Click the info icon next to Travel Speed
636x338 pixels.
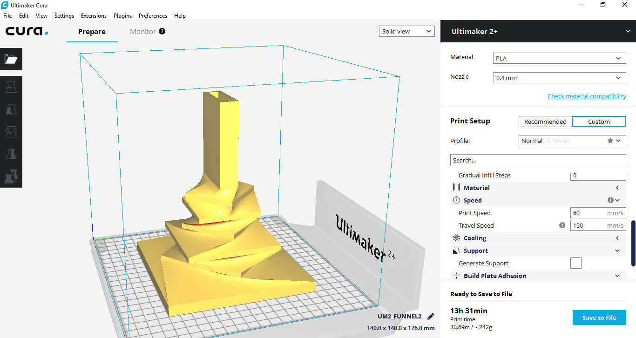point(562,225)
